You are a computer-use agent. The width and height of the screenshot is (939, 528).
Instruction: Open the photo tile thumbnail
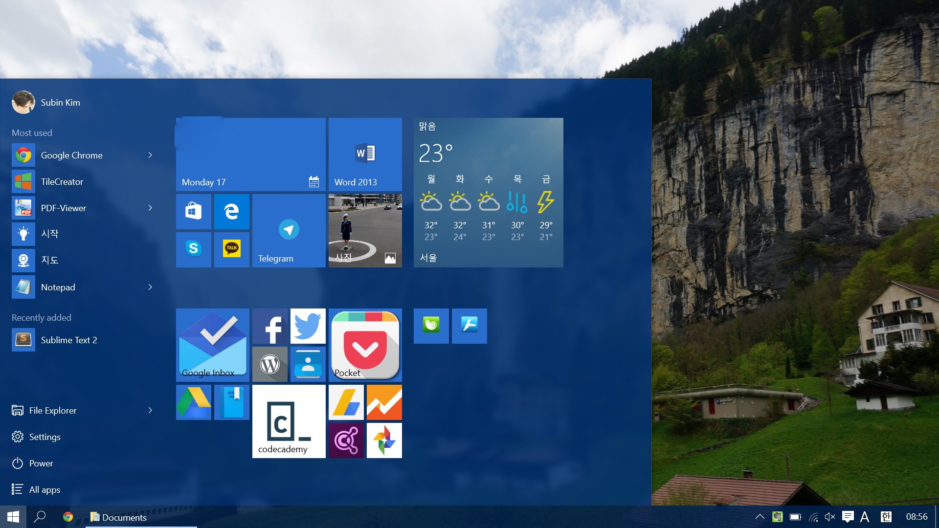pos(365,231)
